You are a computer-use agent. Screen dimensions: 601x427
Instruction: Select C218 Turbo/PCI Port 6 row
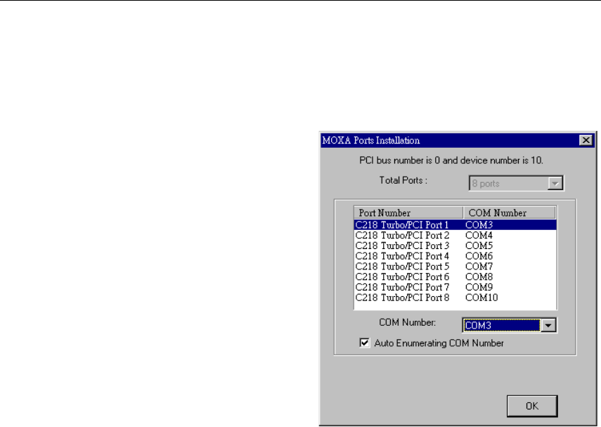(x=455, y=276)
